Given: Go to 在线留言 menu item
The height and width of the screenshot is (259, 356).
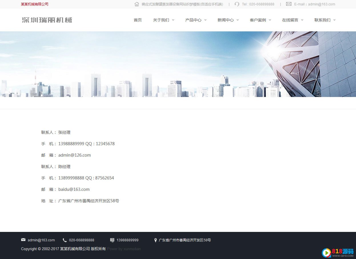Looking at the screenshot, I should (x=290, y=20).
